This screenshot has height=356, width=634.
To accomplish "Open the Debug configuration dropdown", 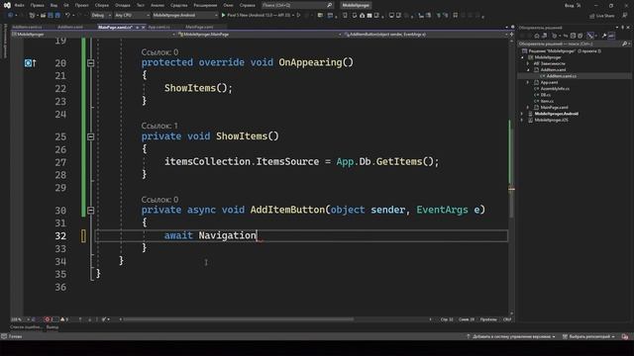I will pyautogui.click(x=101, y=16).
